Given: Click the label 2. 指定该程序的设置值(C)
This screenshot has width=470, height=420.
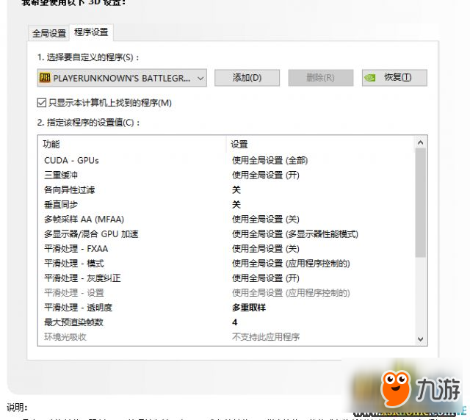Looking at the screenshot, I should 88,123.
